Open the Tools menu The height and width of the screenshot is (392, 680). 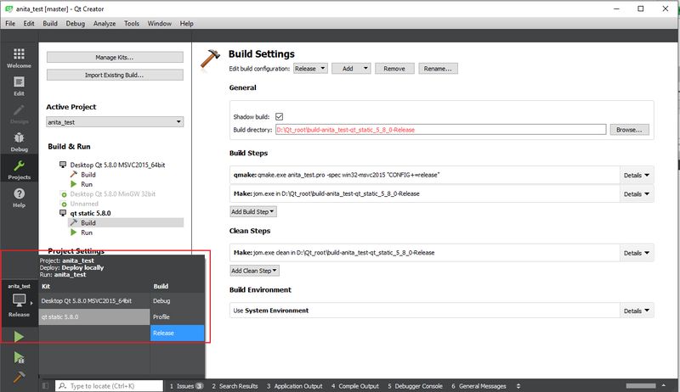(132, 24)
